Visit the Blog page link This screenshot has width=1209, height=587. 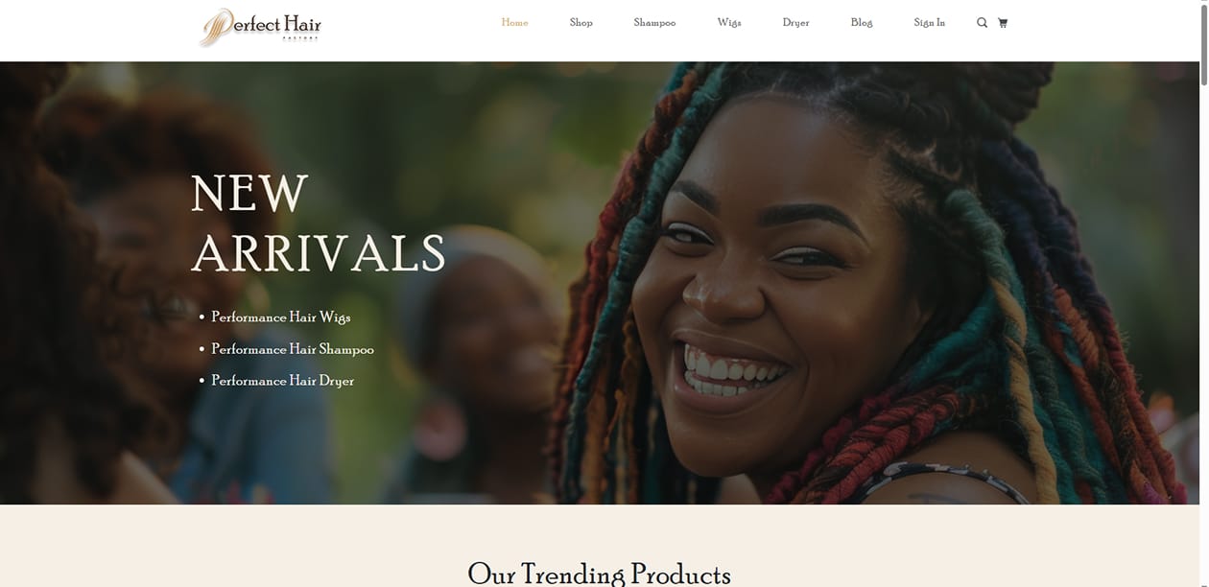coord(862,22)
